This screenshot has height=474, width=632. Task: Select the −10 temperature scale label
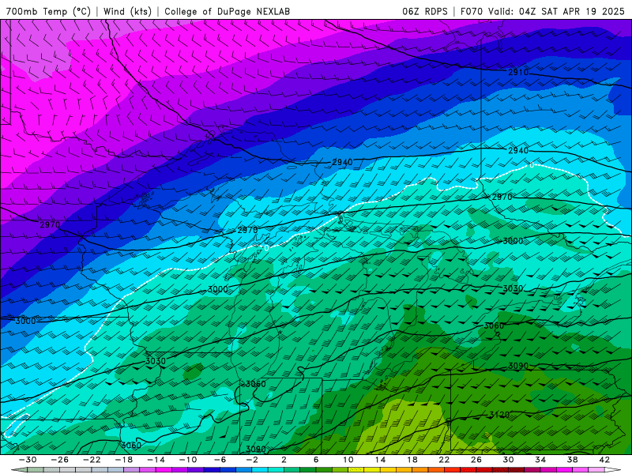(x=188, y=460)
